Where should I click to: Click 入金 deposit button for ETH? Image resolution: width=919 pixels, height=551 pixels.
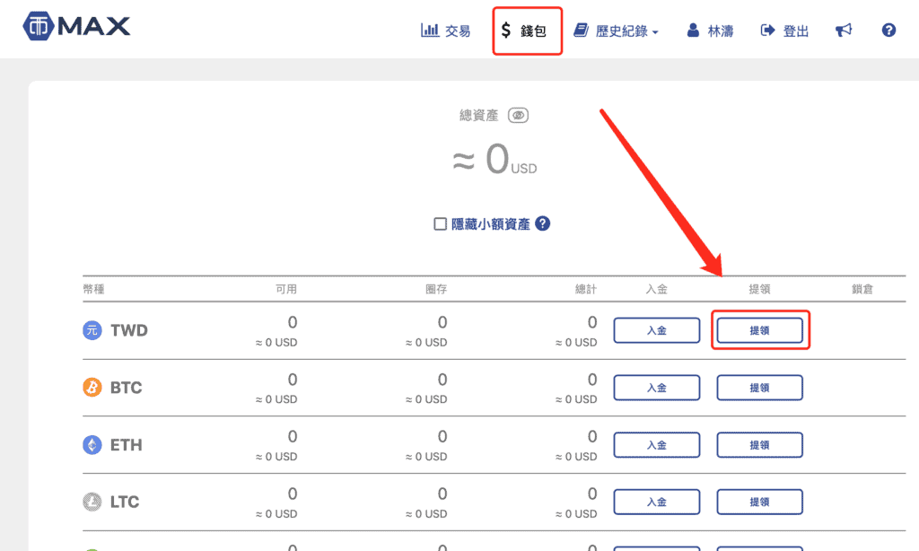(656, 445)
